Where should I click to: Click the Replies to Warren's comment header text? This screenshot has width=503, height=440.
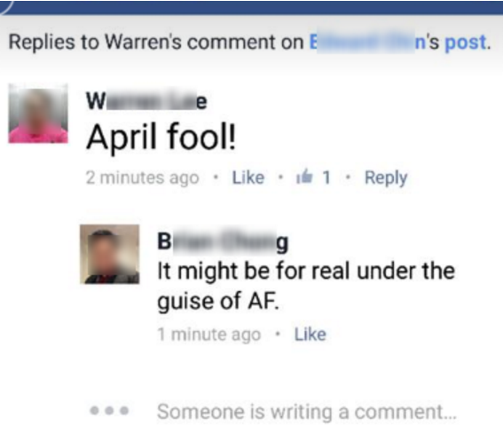coord(156,42)
